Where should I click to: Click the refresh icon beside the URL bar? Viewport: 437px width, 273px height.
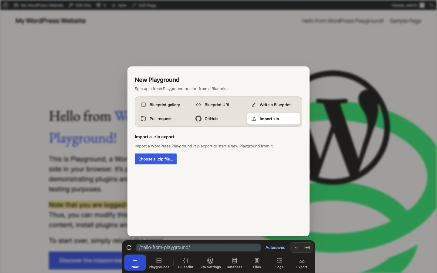point(129,248)
